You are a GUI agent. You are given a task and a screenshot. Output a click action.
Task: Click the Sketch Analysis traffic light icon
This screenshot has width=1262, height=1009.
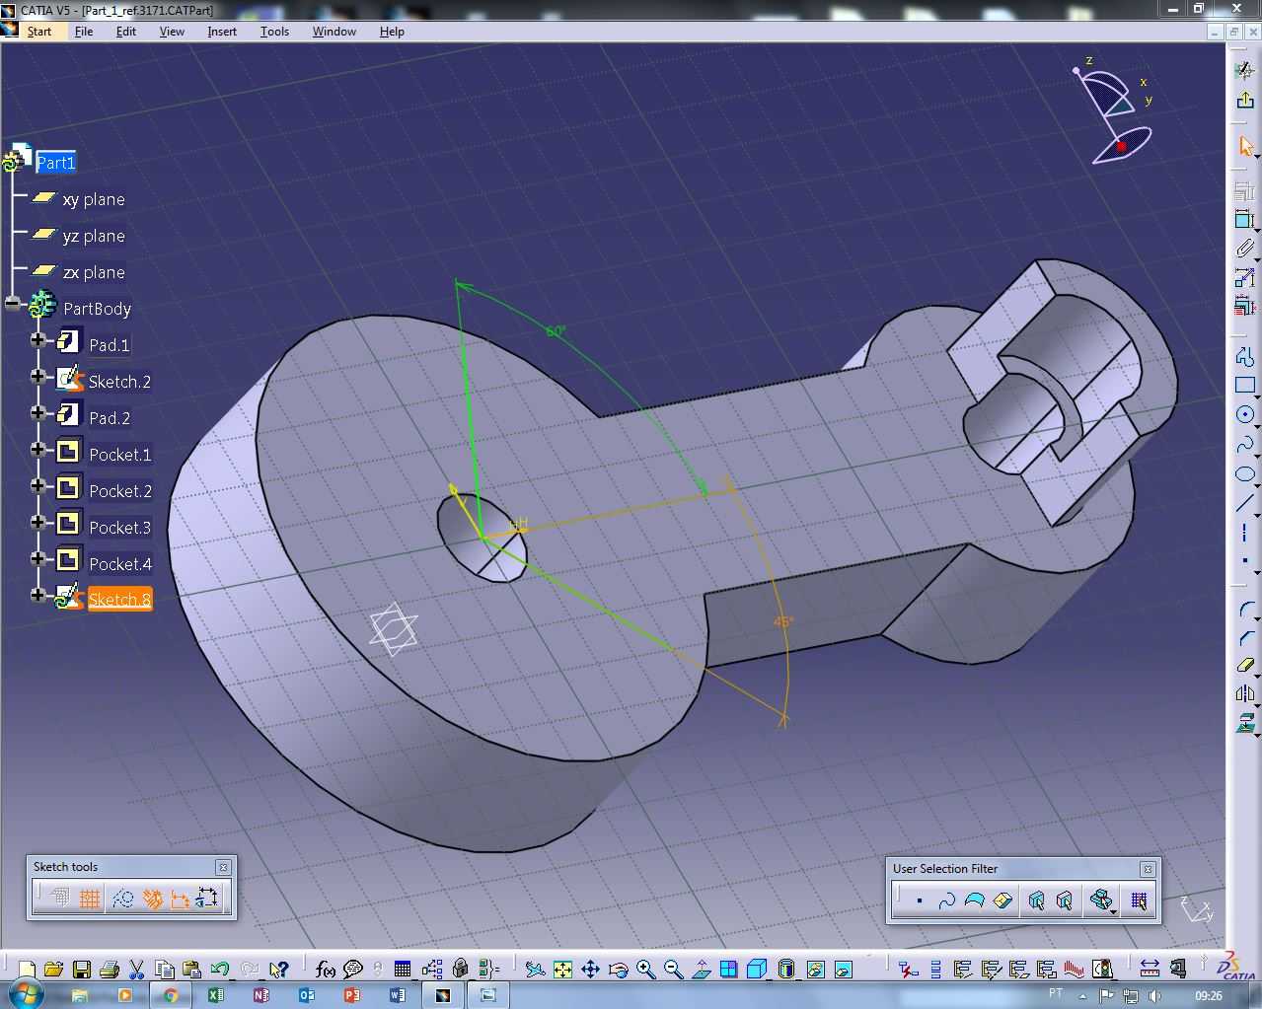[x=1102, y=970]
